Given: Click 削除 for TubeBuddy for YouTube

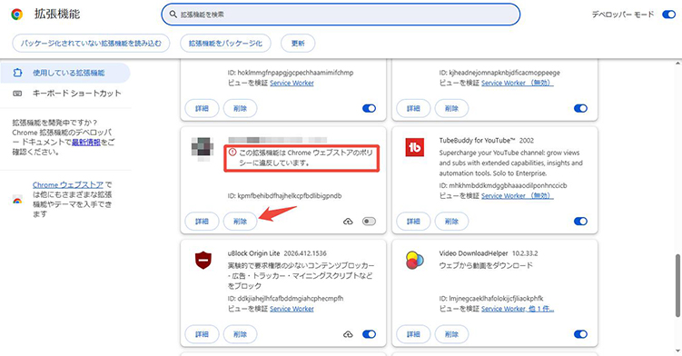Looking at the screenshot, I should point(451,222).
